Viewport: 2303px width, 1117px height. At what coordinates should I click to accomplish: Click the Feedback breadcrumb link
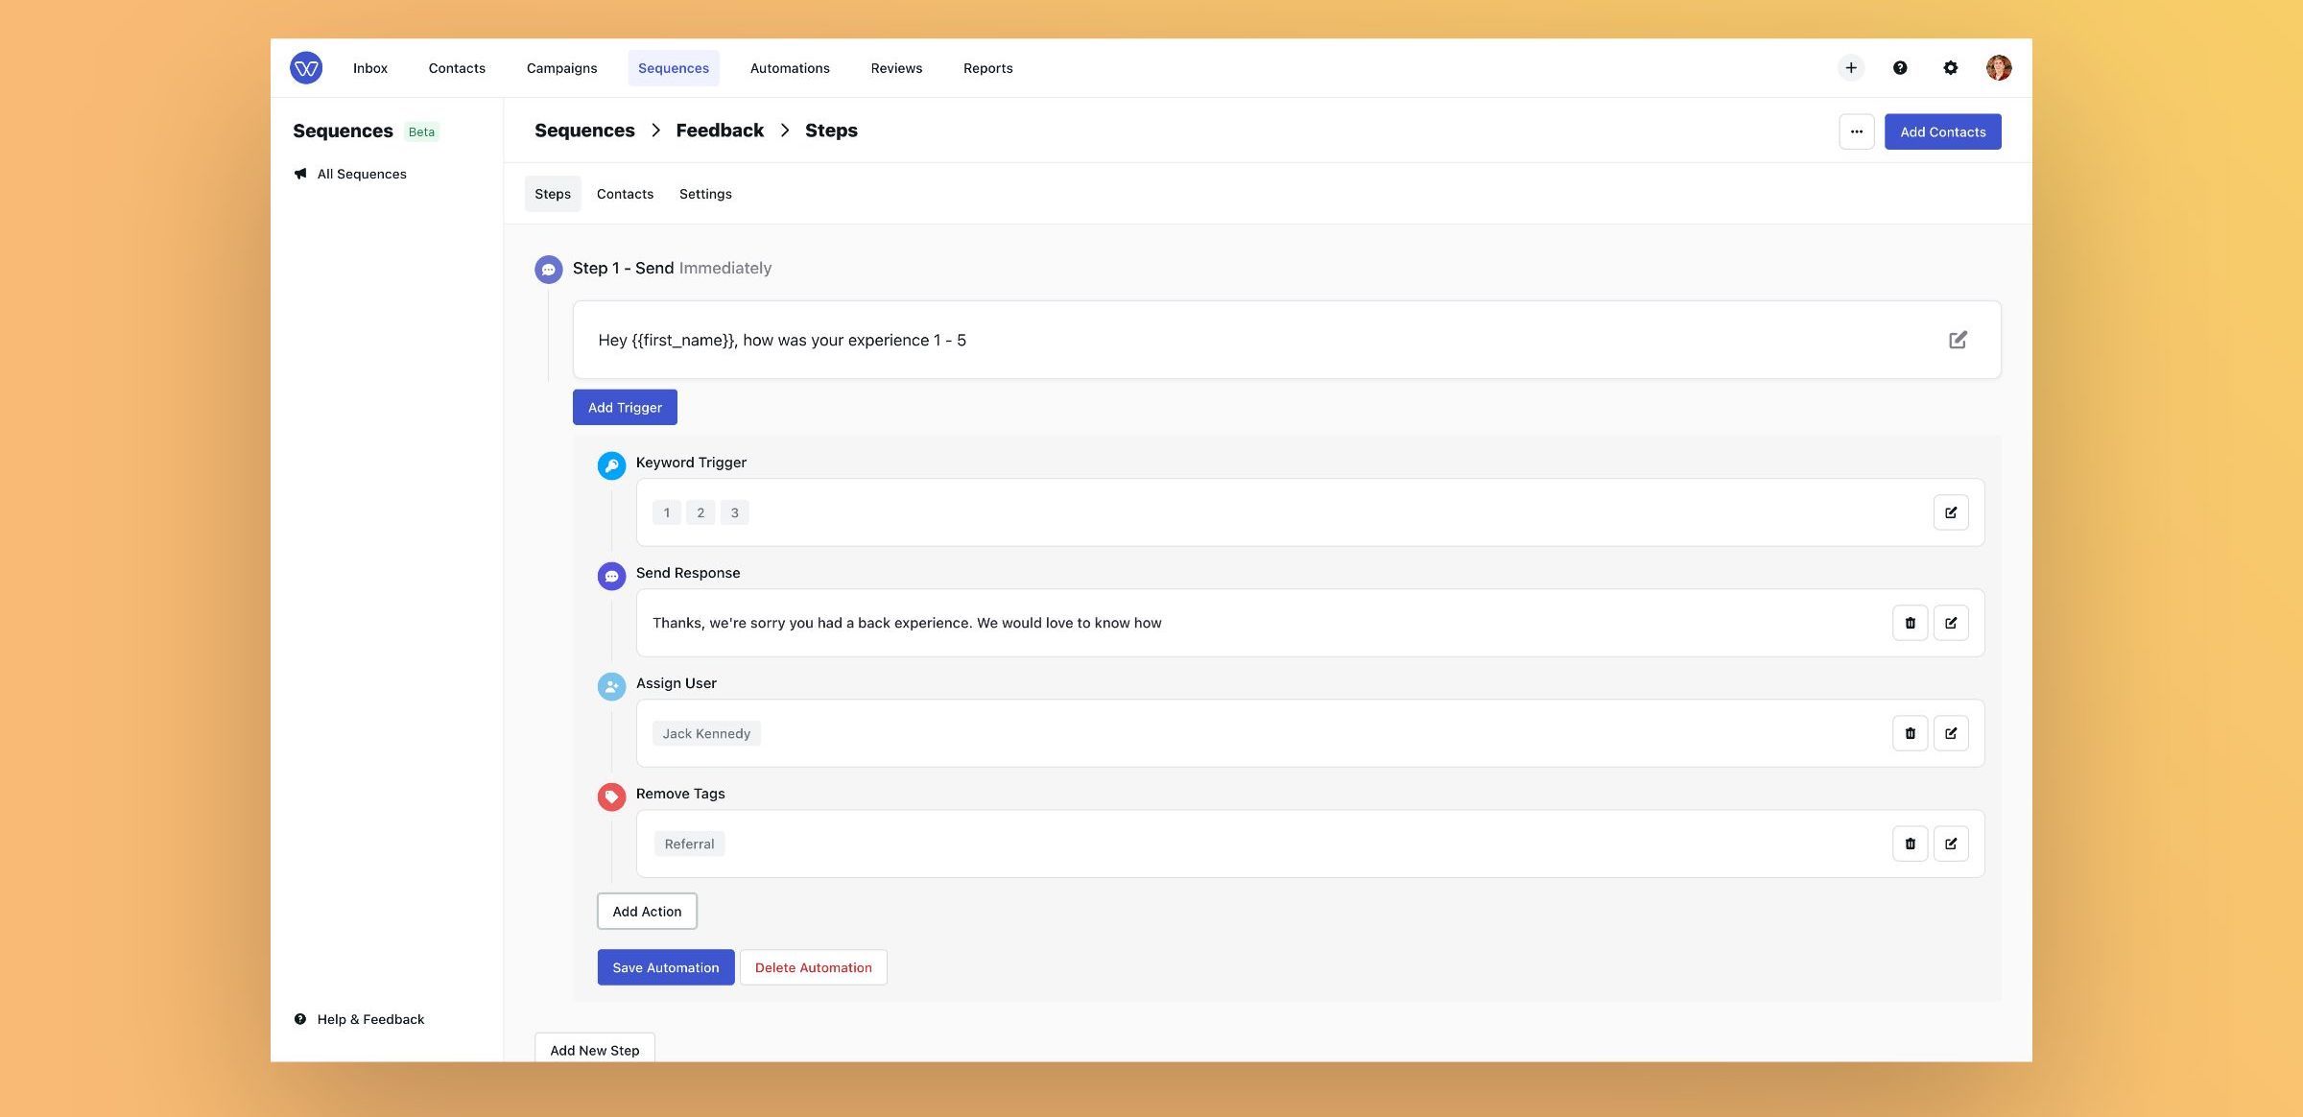click(x=719, y=131)
